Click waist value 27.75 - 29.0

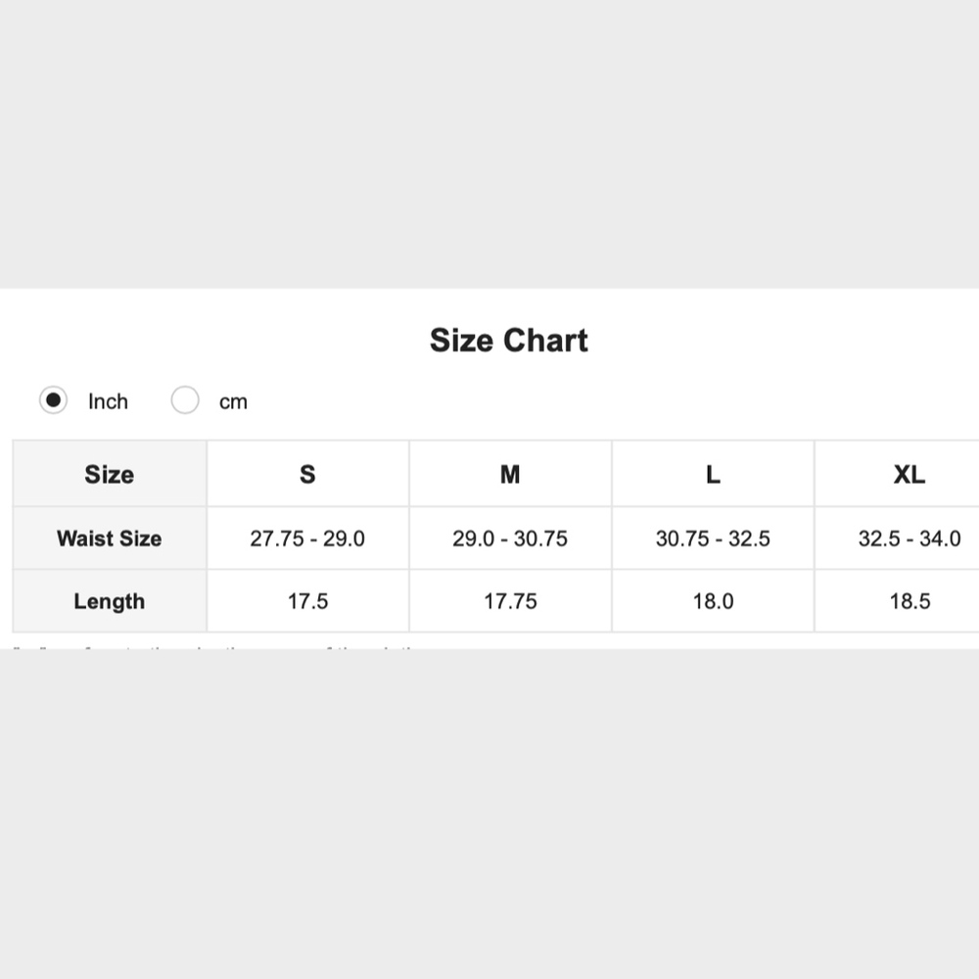click(307, 538)
